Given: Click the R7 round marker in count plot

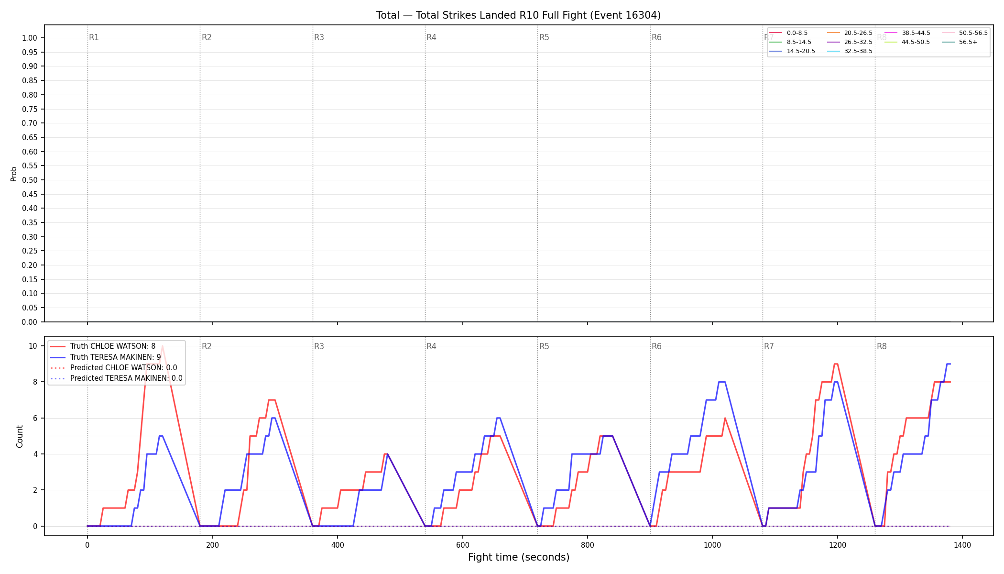Looking at the screenshot, I should 769,346.
